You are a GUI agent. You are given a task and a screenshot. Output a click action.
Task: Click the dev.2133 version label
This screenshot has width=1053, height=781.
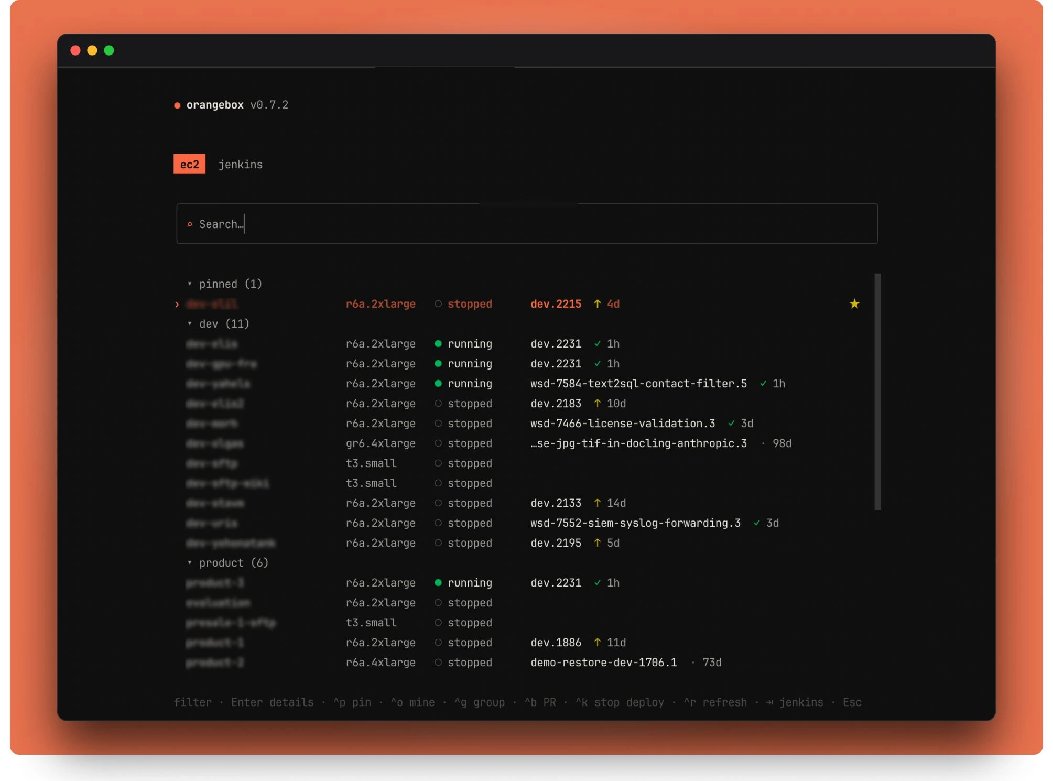(556, 503)
